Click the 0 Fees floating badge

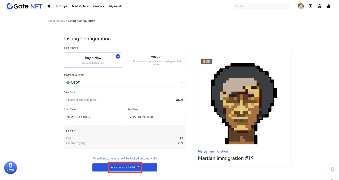pos(11,168)
